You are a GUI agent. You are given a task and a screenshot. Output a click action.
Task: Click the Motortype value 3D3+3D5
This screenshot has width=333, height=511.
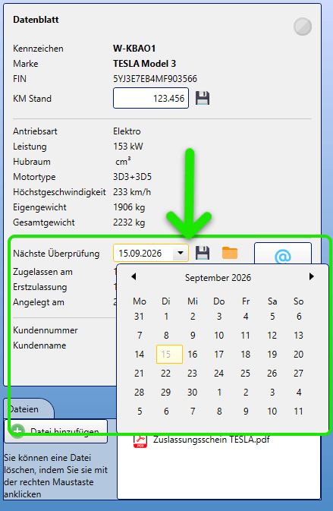(x=133, y=177)
